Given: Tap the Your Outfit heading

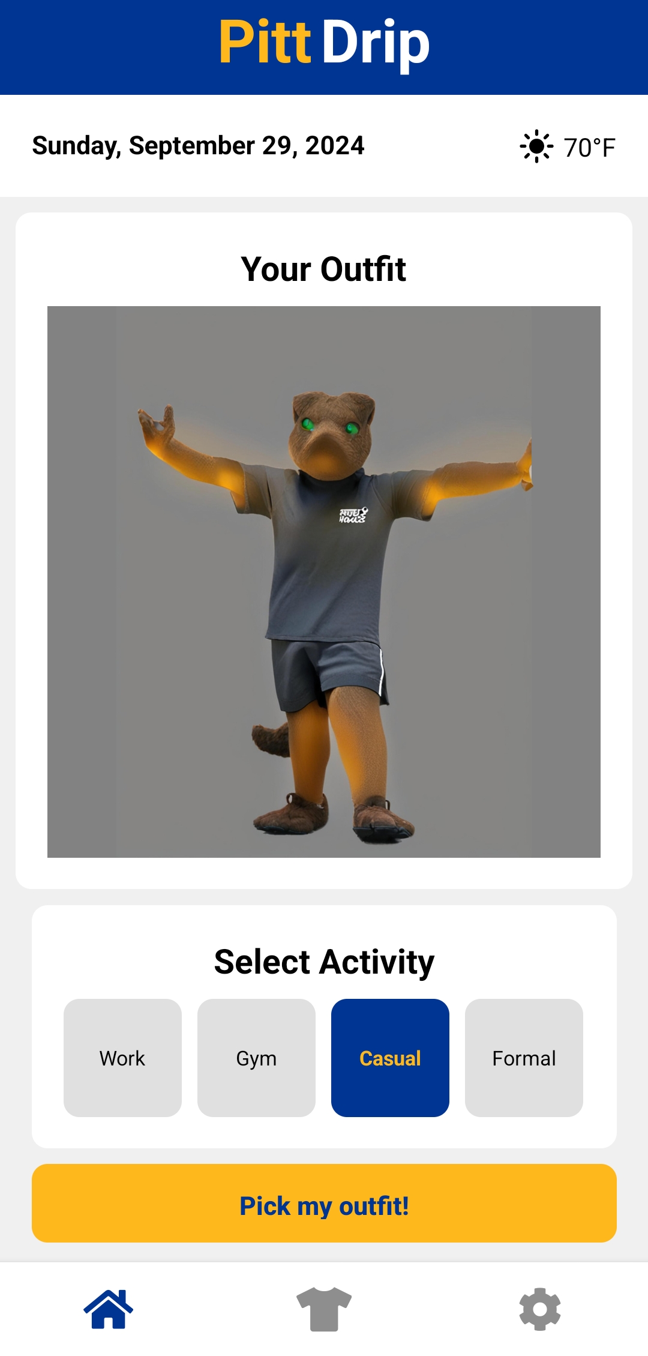Looking at the screenshot, I should click(324, 269).
